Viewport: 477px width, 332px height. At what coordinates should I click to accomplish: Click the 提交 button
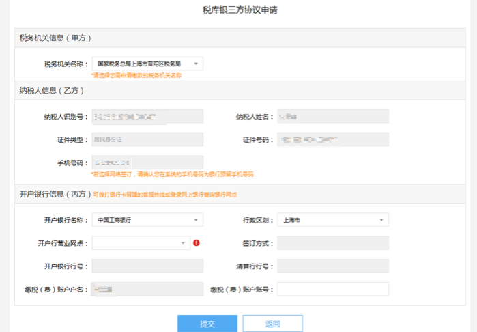[207, 324]
